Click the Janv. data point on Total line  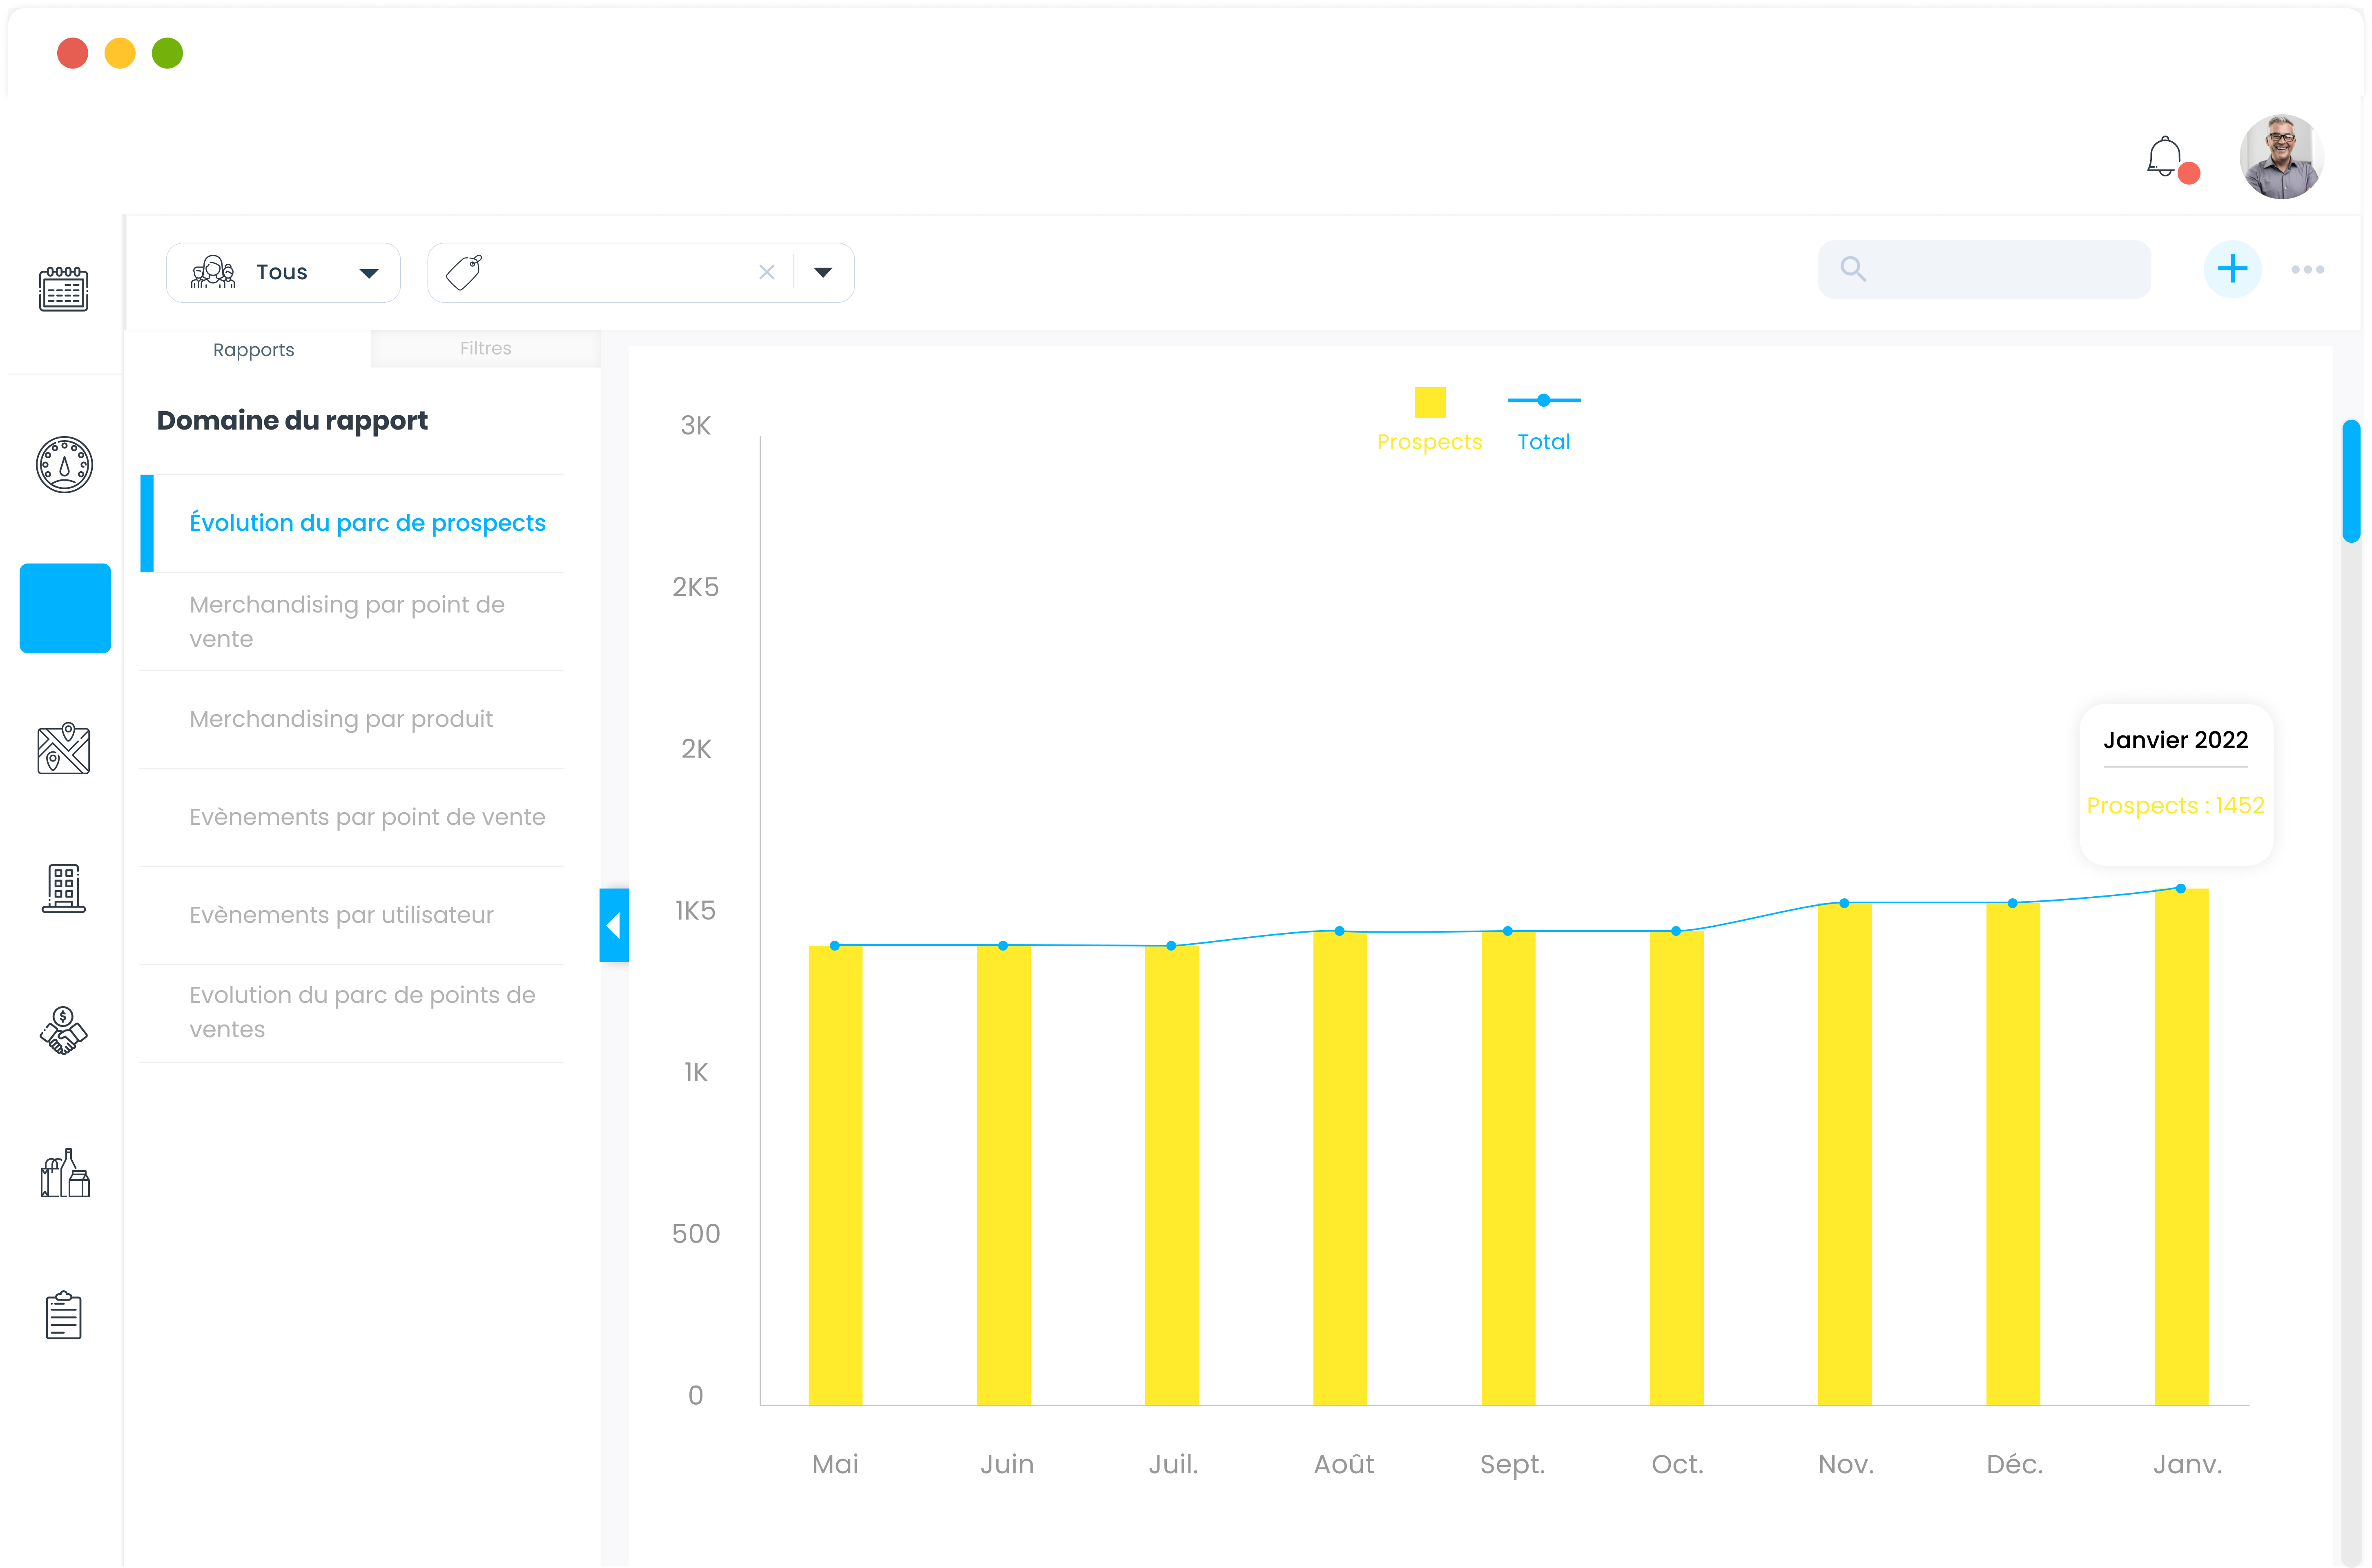2181,888
